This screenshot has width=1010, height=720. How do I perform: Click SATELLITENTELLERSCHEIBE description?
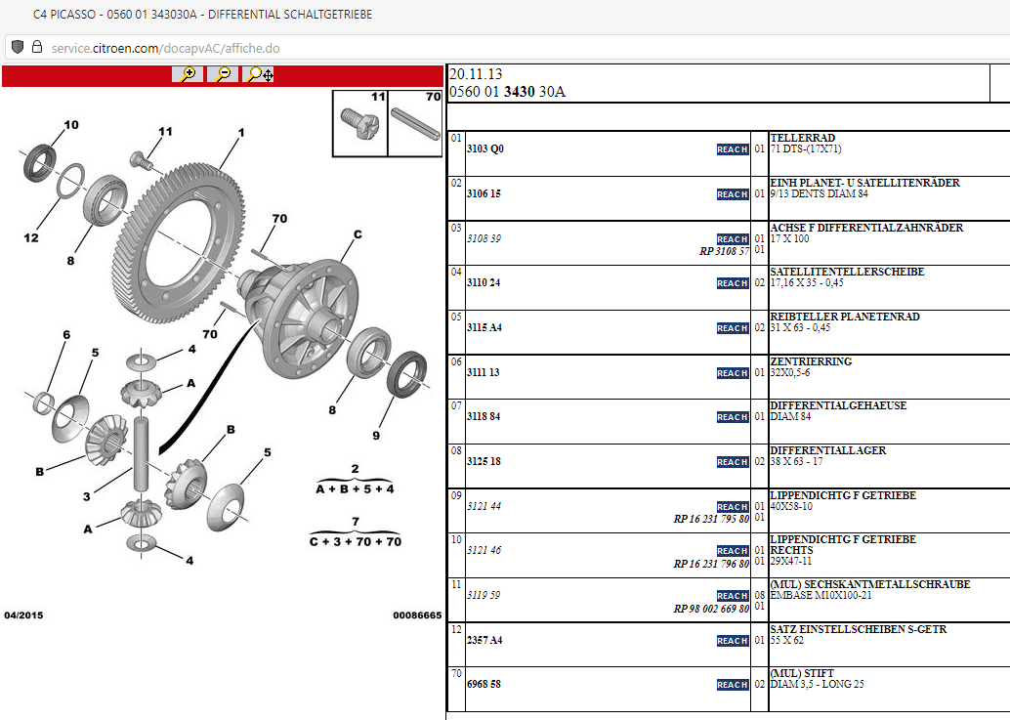coord(847,272)
